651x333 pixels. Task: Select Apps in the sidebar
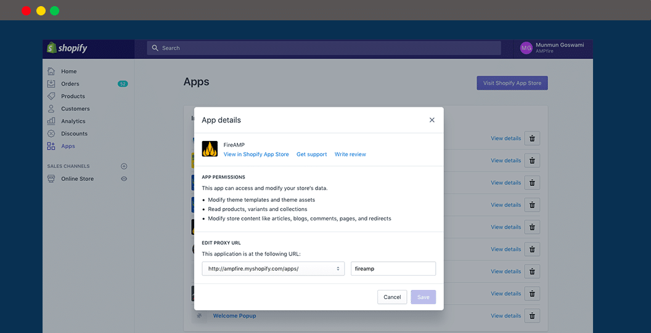(68, 146)
